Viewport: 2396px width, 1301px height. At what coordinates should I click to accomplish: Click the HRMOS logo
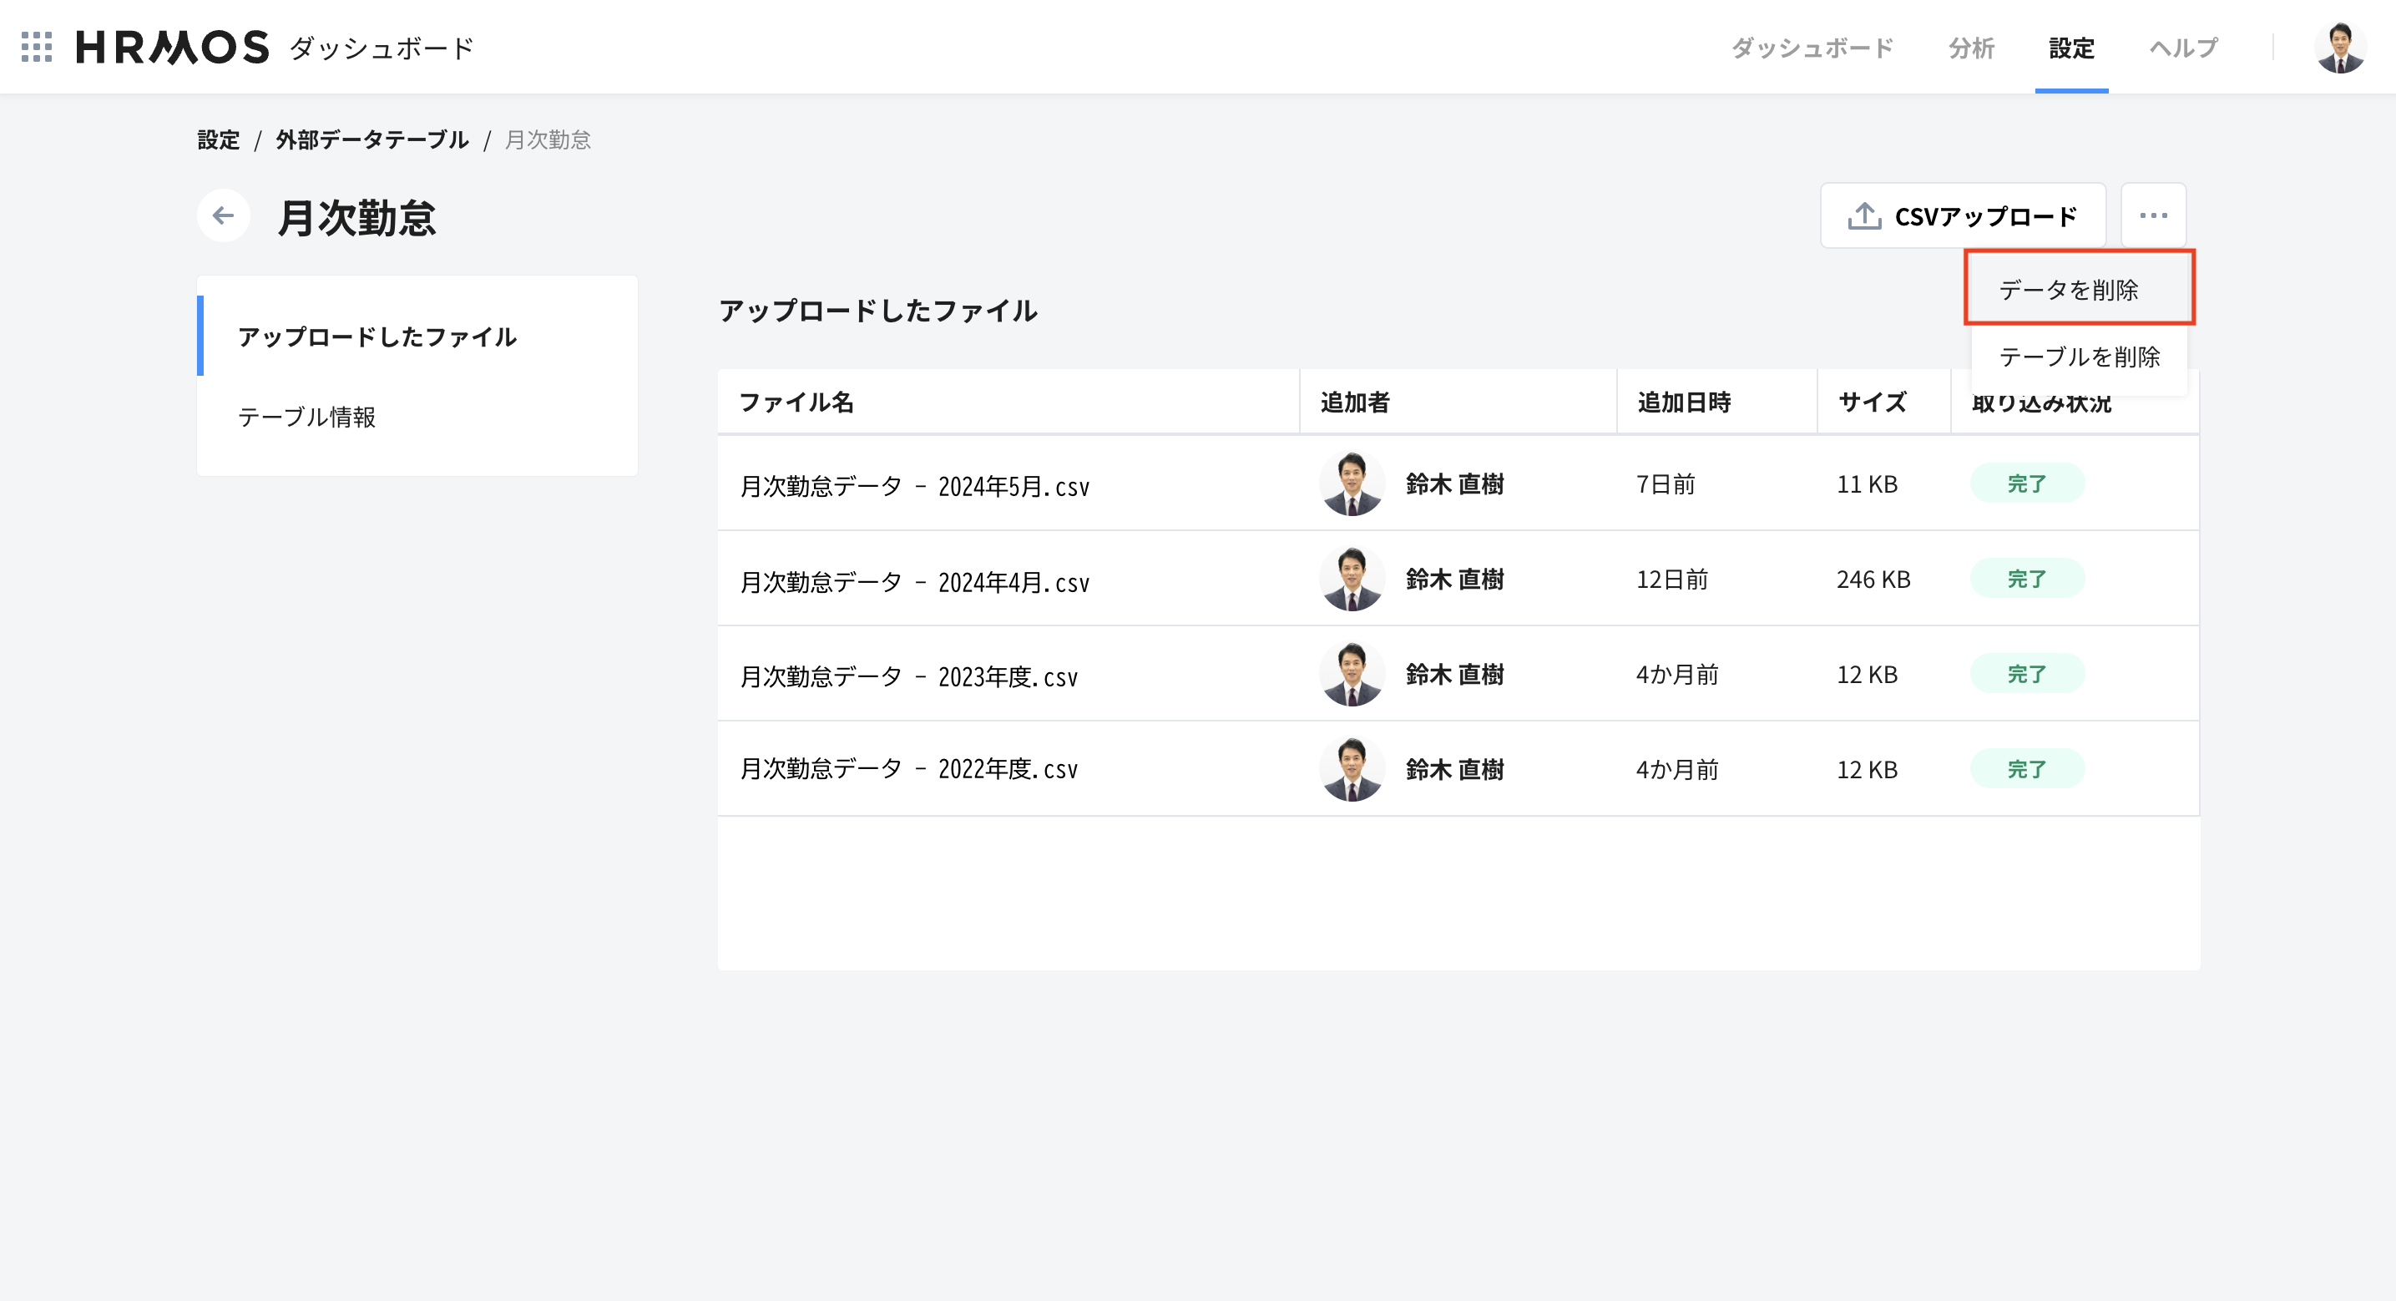pos(172,47)
